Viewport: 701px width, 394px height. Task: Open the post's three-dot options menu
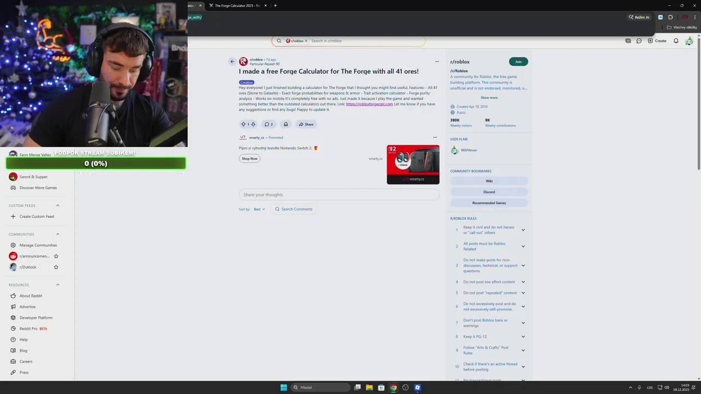click(x=436, y=62)
